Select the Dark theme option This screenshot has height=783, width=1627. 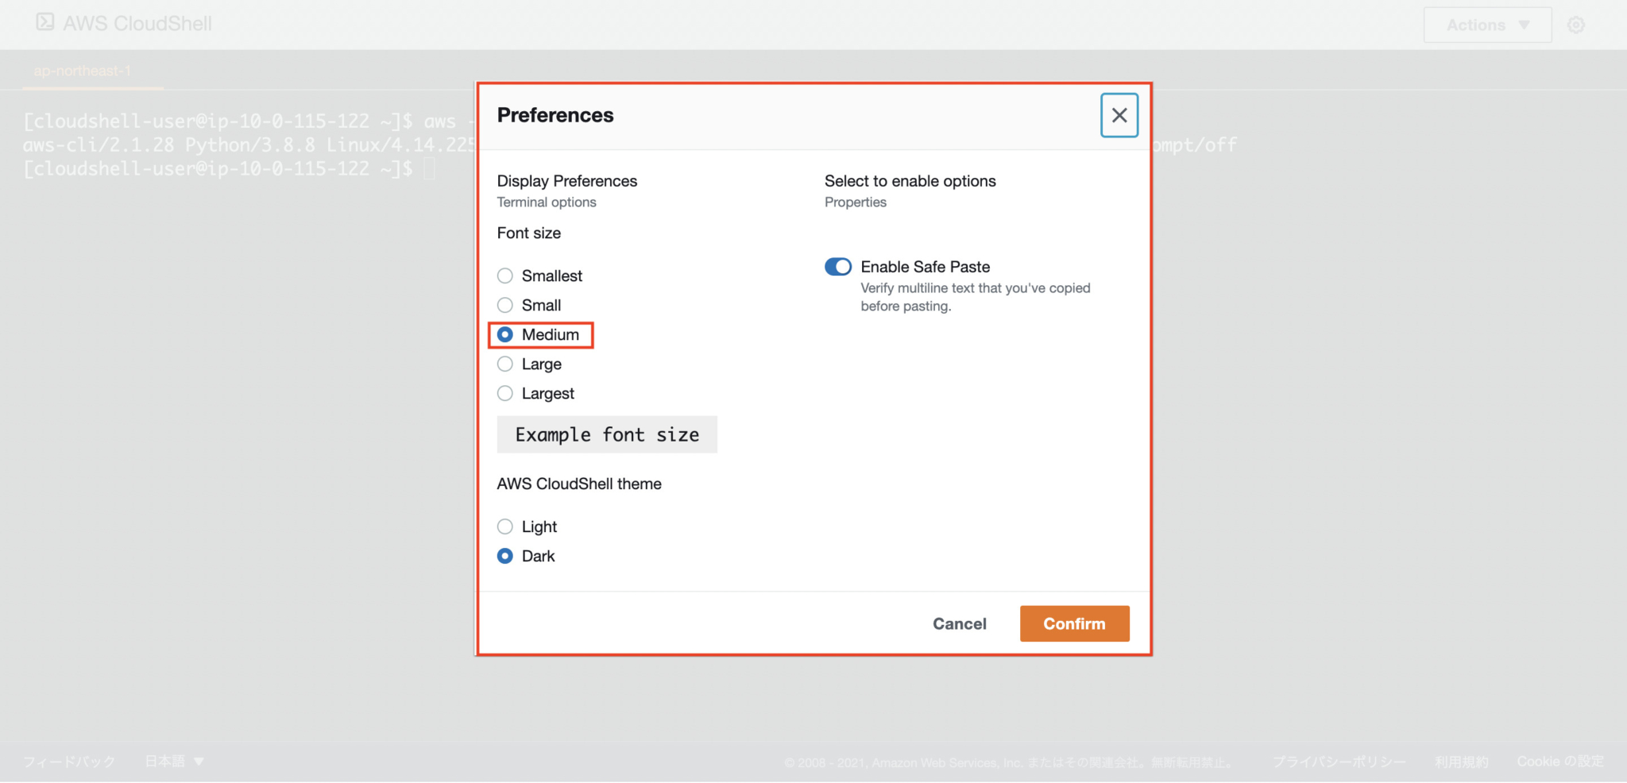tap(504, 556)
